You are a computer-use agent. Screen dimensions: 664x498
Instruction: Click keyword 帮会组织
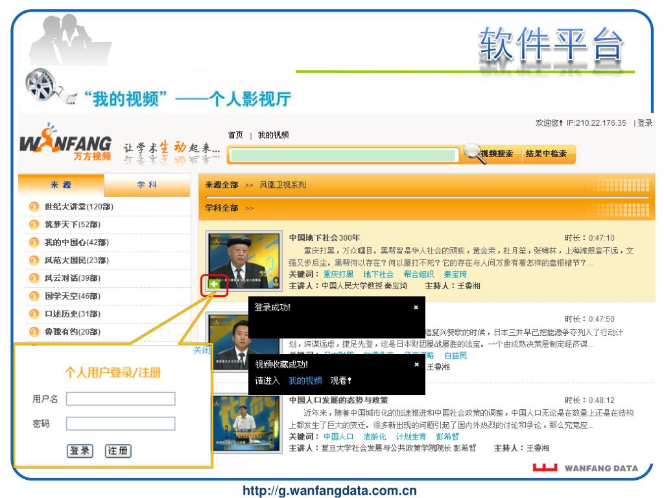(418, 274)
